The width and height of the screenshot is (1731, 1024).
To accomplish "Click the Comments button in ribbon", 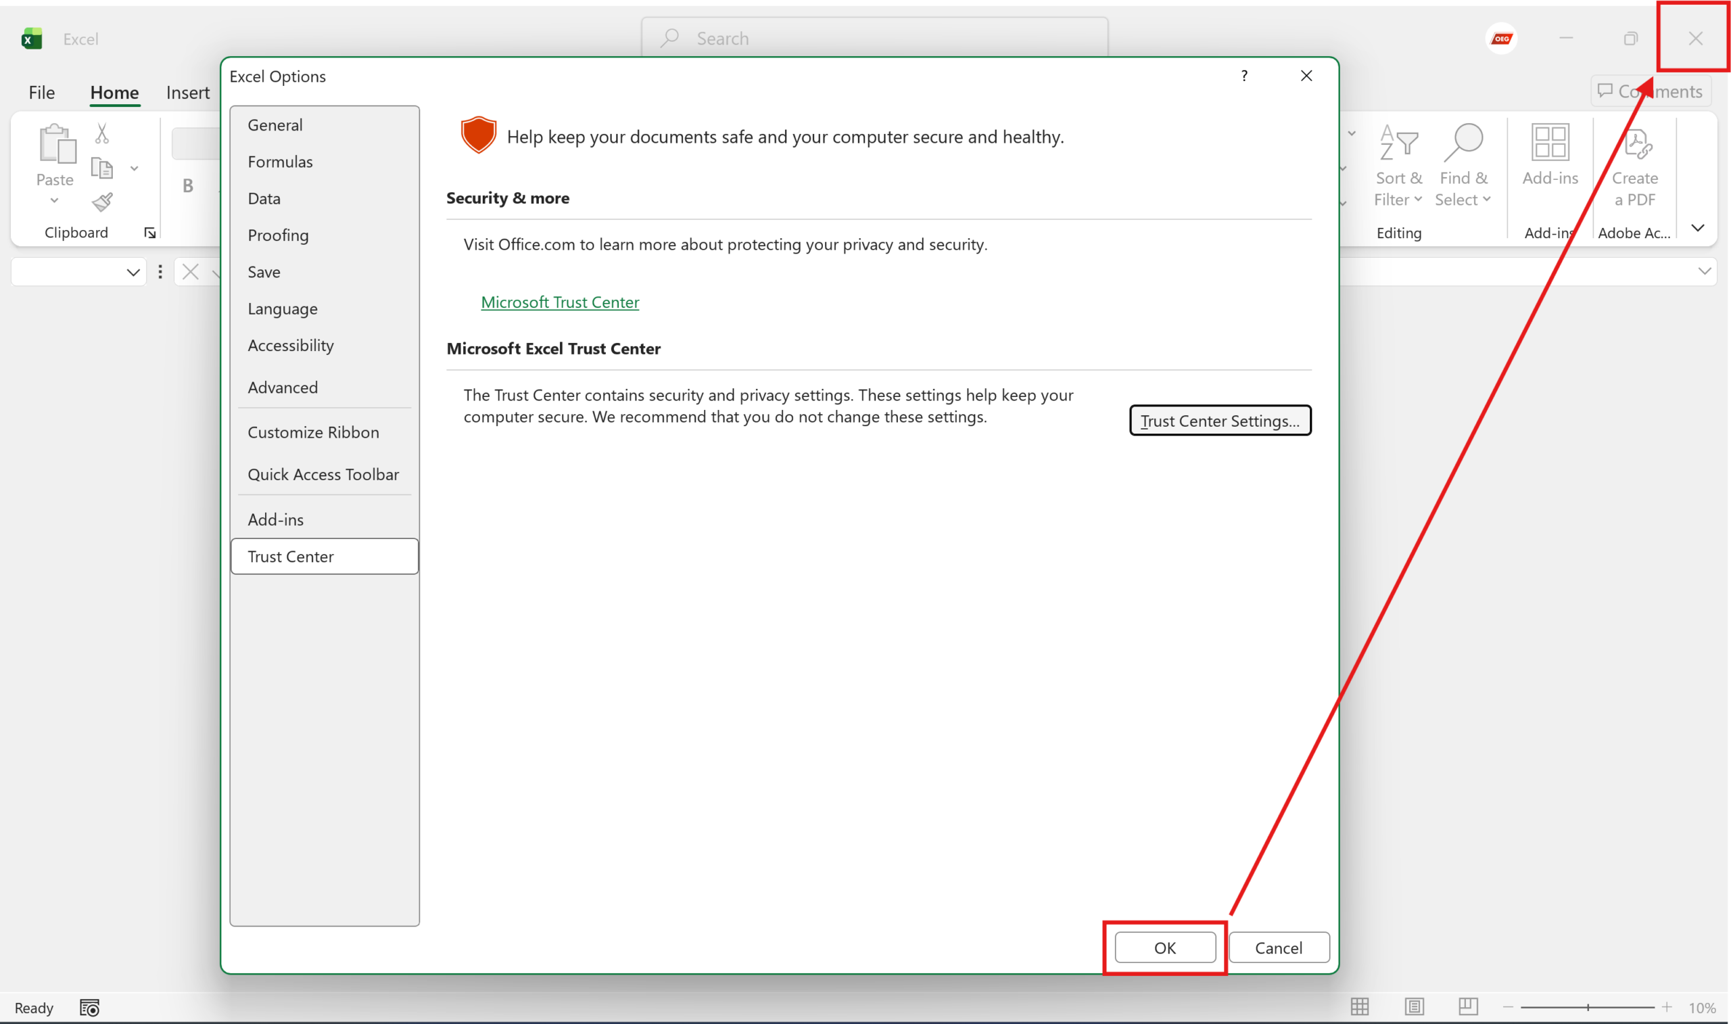I will pyautogui.click(x=1651, y=91).
